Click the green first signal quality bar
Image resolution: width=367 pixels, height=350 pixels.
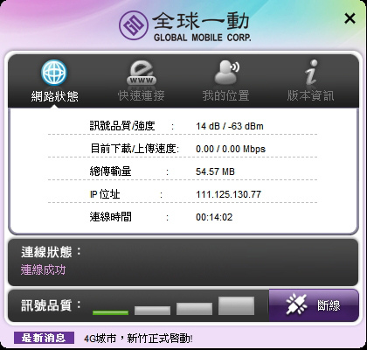(110, 312)
